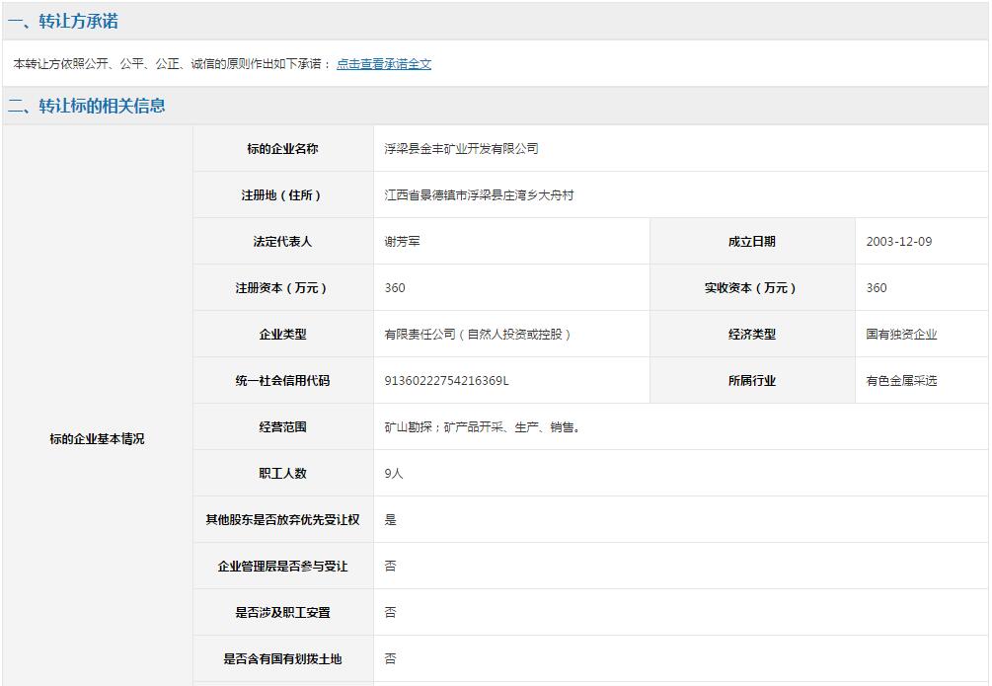Select the registered address 江西省景德镇市浮梁县庄湾乡大舟村
The image size is (992, 686).
click(x=479, y=195)
